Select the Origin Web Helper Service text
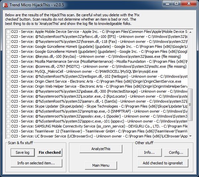The image size is (199, 177). point(99,86)
